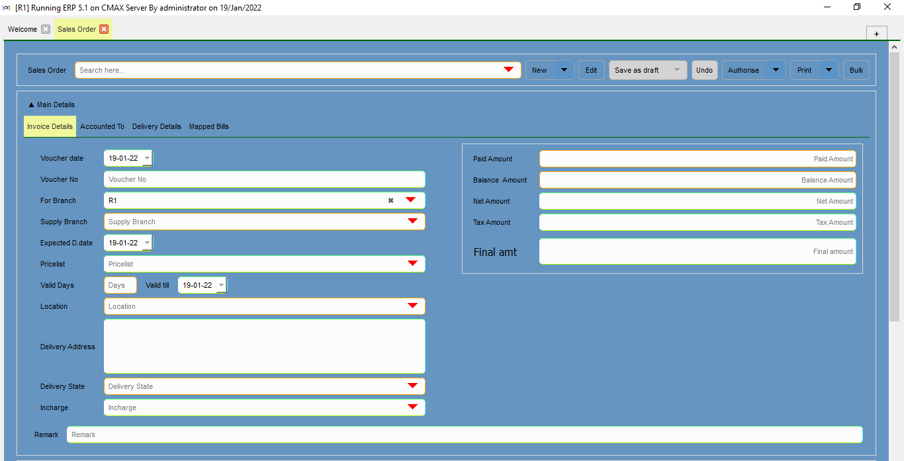This screenshot has height=461, width=904.
Task: Click the Bulk button
Action: (x=856, y=70)
